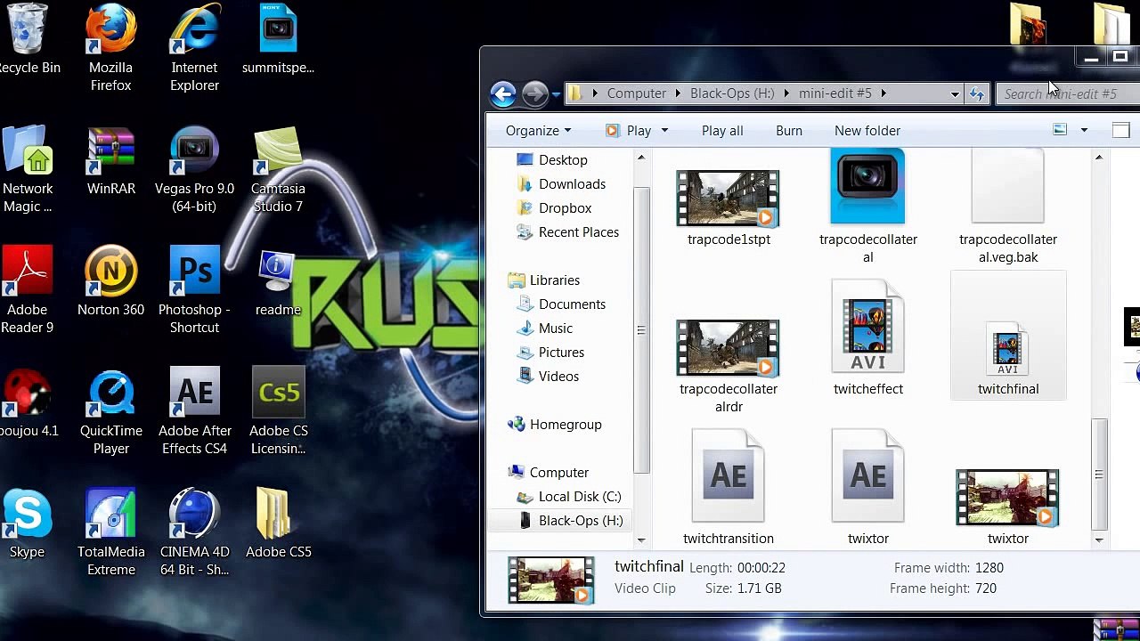1140x641 pixels.
Task: Launch QuickTime Player shortcut
Action: tap(110, 411)
